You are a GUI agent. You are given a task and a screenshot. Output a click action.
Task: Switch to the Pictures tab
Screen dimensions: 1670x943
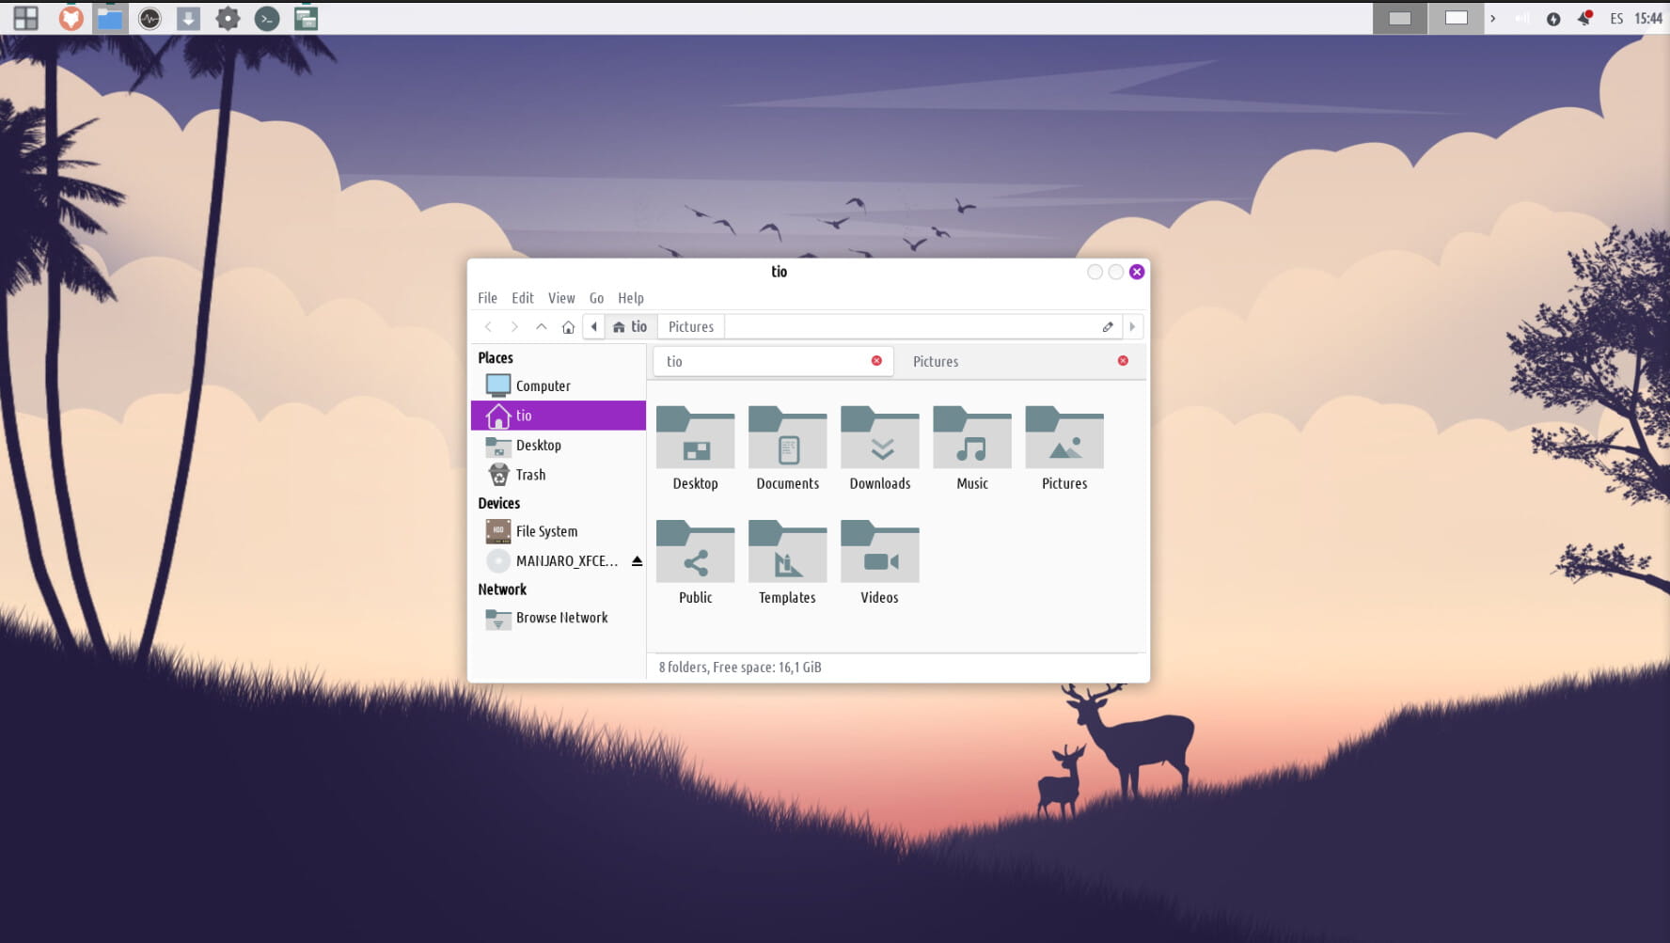point(936,362)
